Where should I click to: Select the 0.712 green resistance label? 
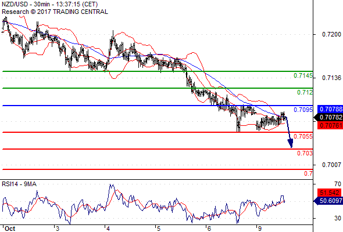(x=305, y=92)
